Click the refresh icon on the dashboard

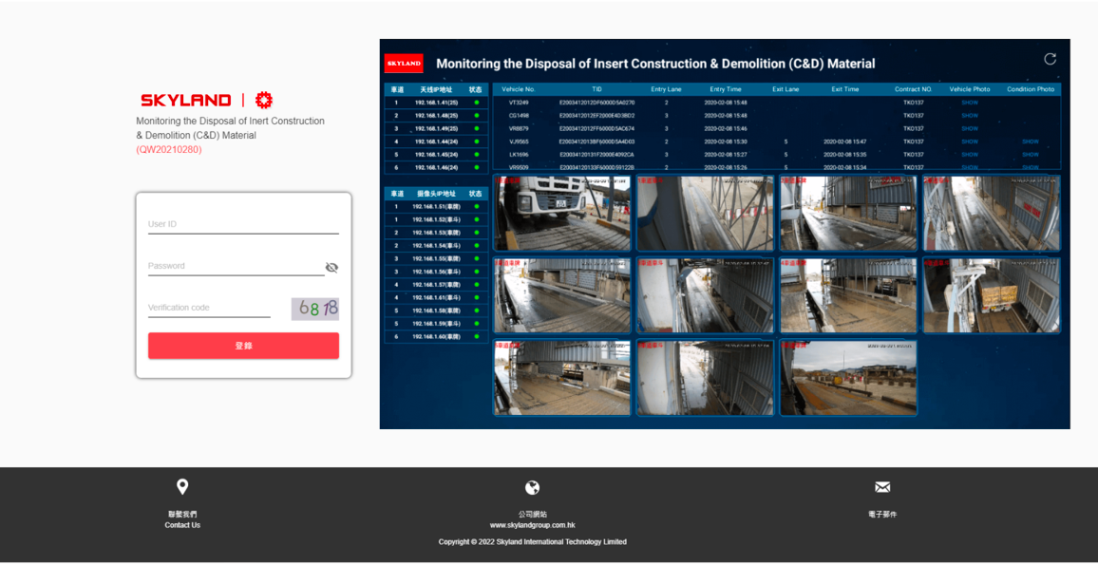point(1049,58)
